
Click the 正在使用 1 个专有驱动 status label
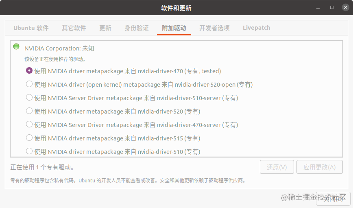click(x=42, y=167)
